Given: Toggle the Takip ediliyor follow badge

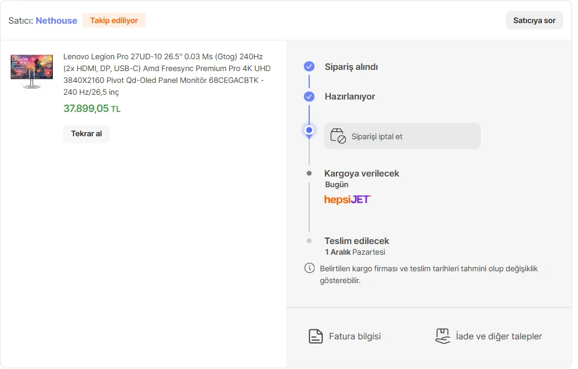Looking at the screenshot, I should pyautogui.click(x=114, y=21).
